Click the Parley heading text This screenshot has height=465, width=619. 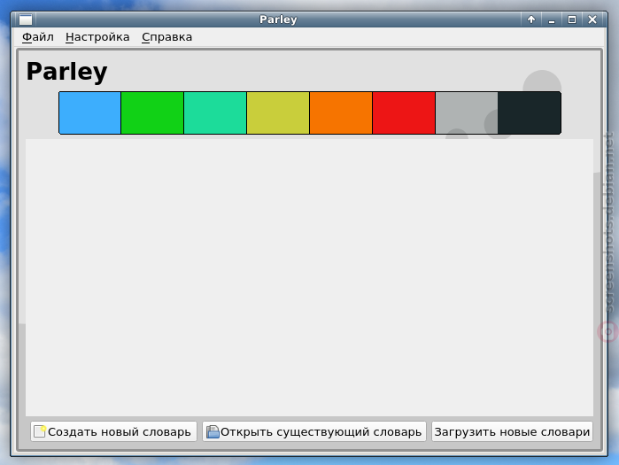[66, 72]
